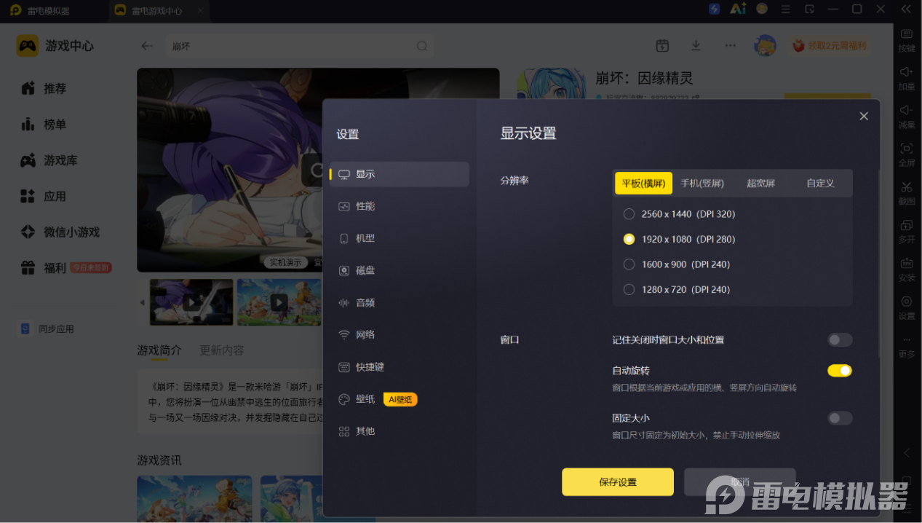922x523 pixels.
Task: Select the second video thumbnail under preview
Action: click(279, 302)
